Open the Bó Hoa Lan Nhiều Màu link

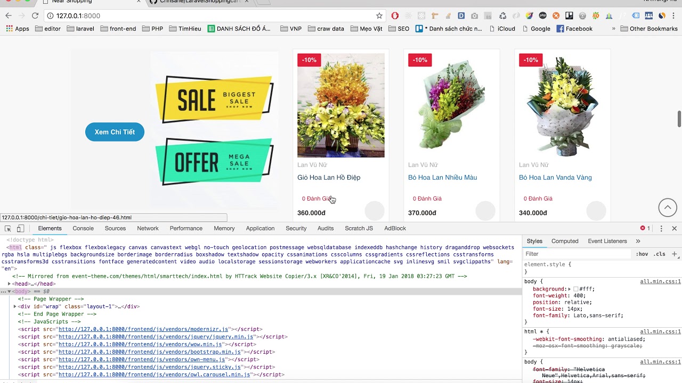442,178
